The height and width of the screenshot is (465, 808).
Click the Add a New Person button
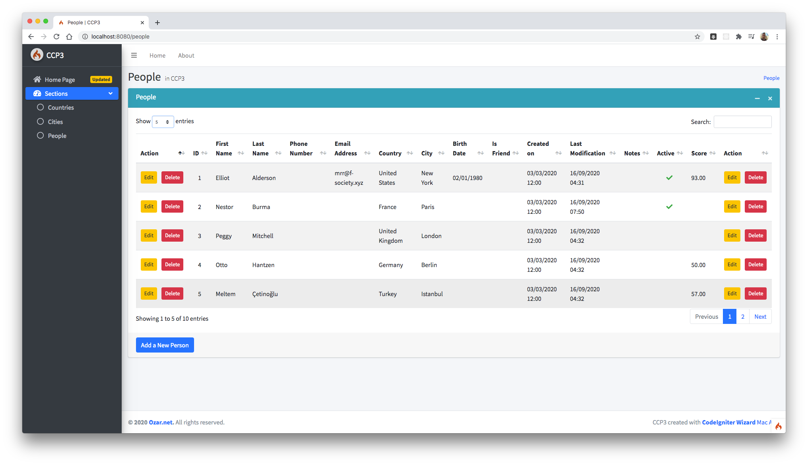[165, 345]
